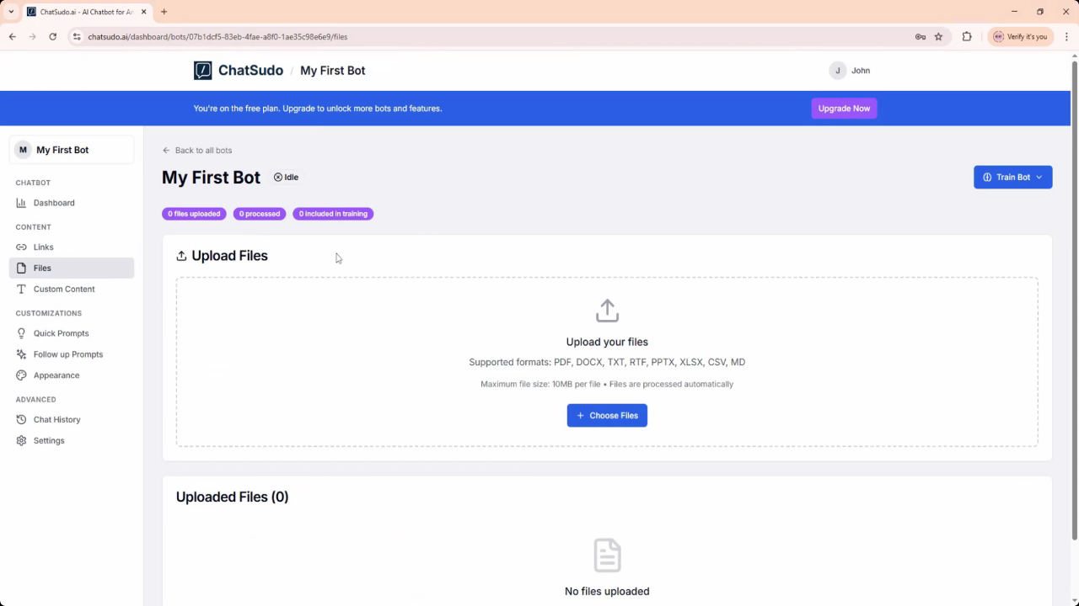Click the 0 processed badge
The height and width of the screenshot is (606, 1079).
[260, 214]
